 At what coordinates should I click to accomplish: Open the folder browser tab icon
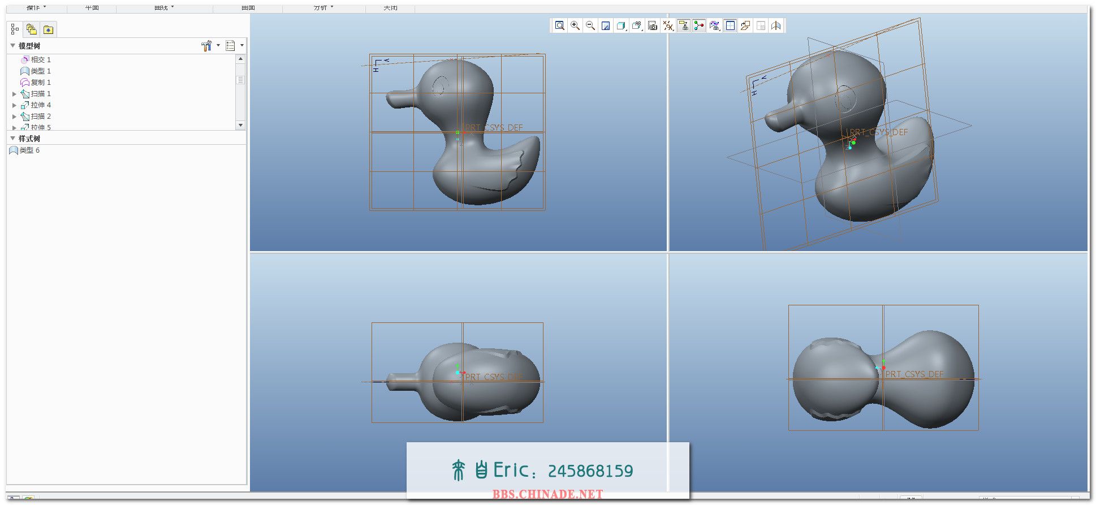pos(32,29)
